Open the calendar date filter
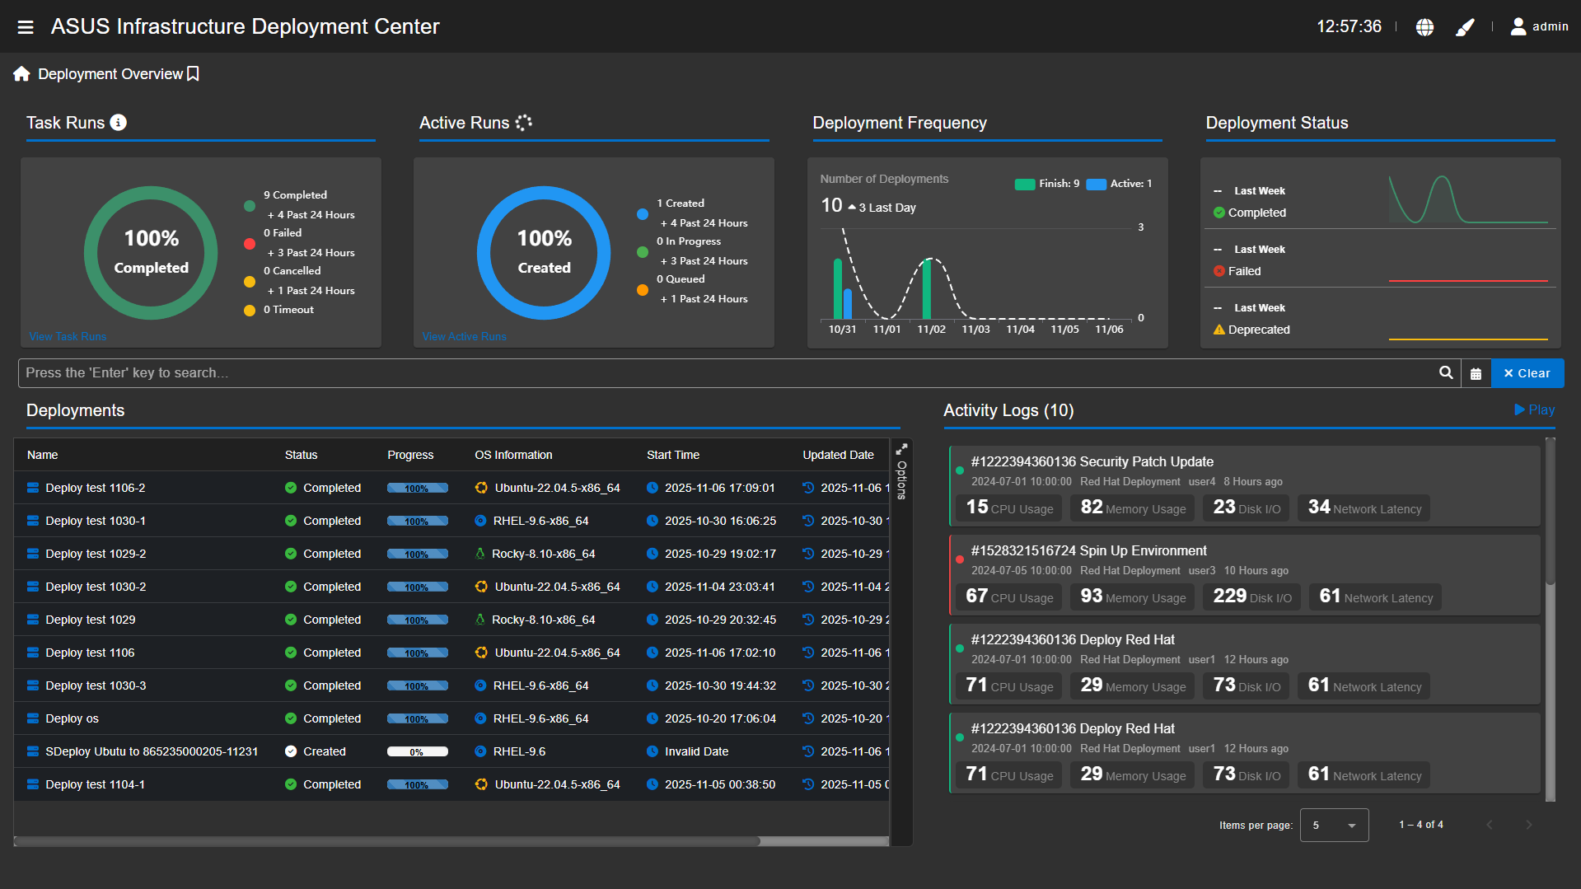The height and width of the screenshot is (889, 1581). click(1476, 374)
